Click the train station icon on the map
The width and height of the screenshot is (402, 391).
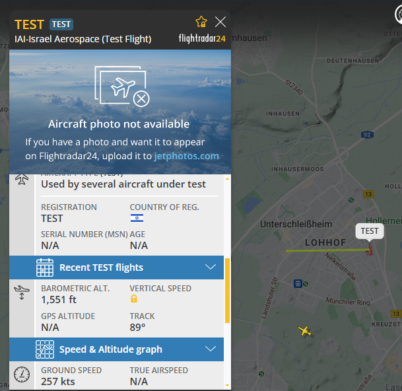tap(299, 283)
